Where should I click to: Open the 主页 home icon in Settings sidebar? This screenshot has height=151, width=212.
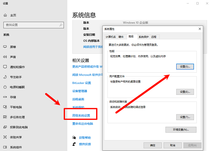[5, 15]
